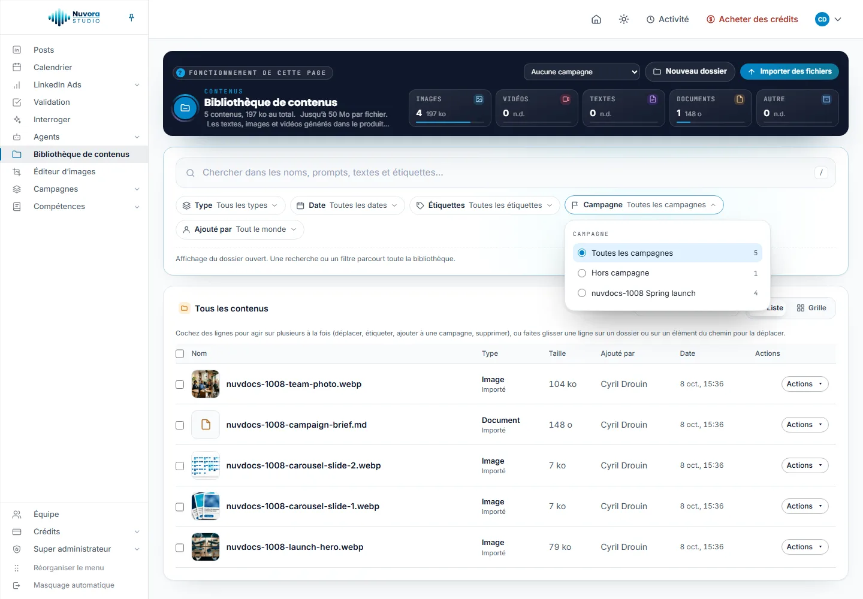Click the Super administrateur shield icon
Viewport: 863px width, 599px height.
17,549
